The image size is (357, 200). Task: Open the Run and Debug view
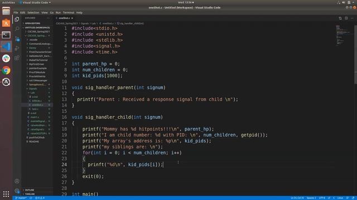pos(17,48)
